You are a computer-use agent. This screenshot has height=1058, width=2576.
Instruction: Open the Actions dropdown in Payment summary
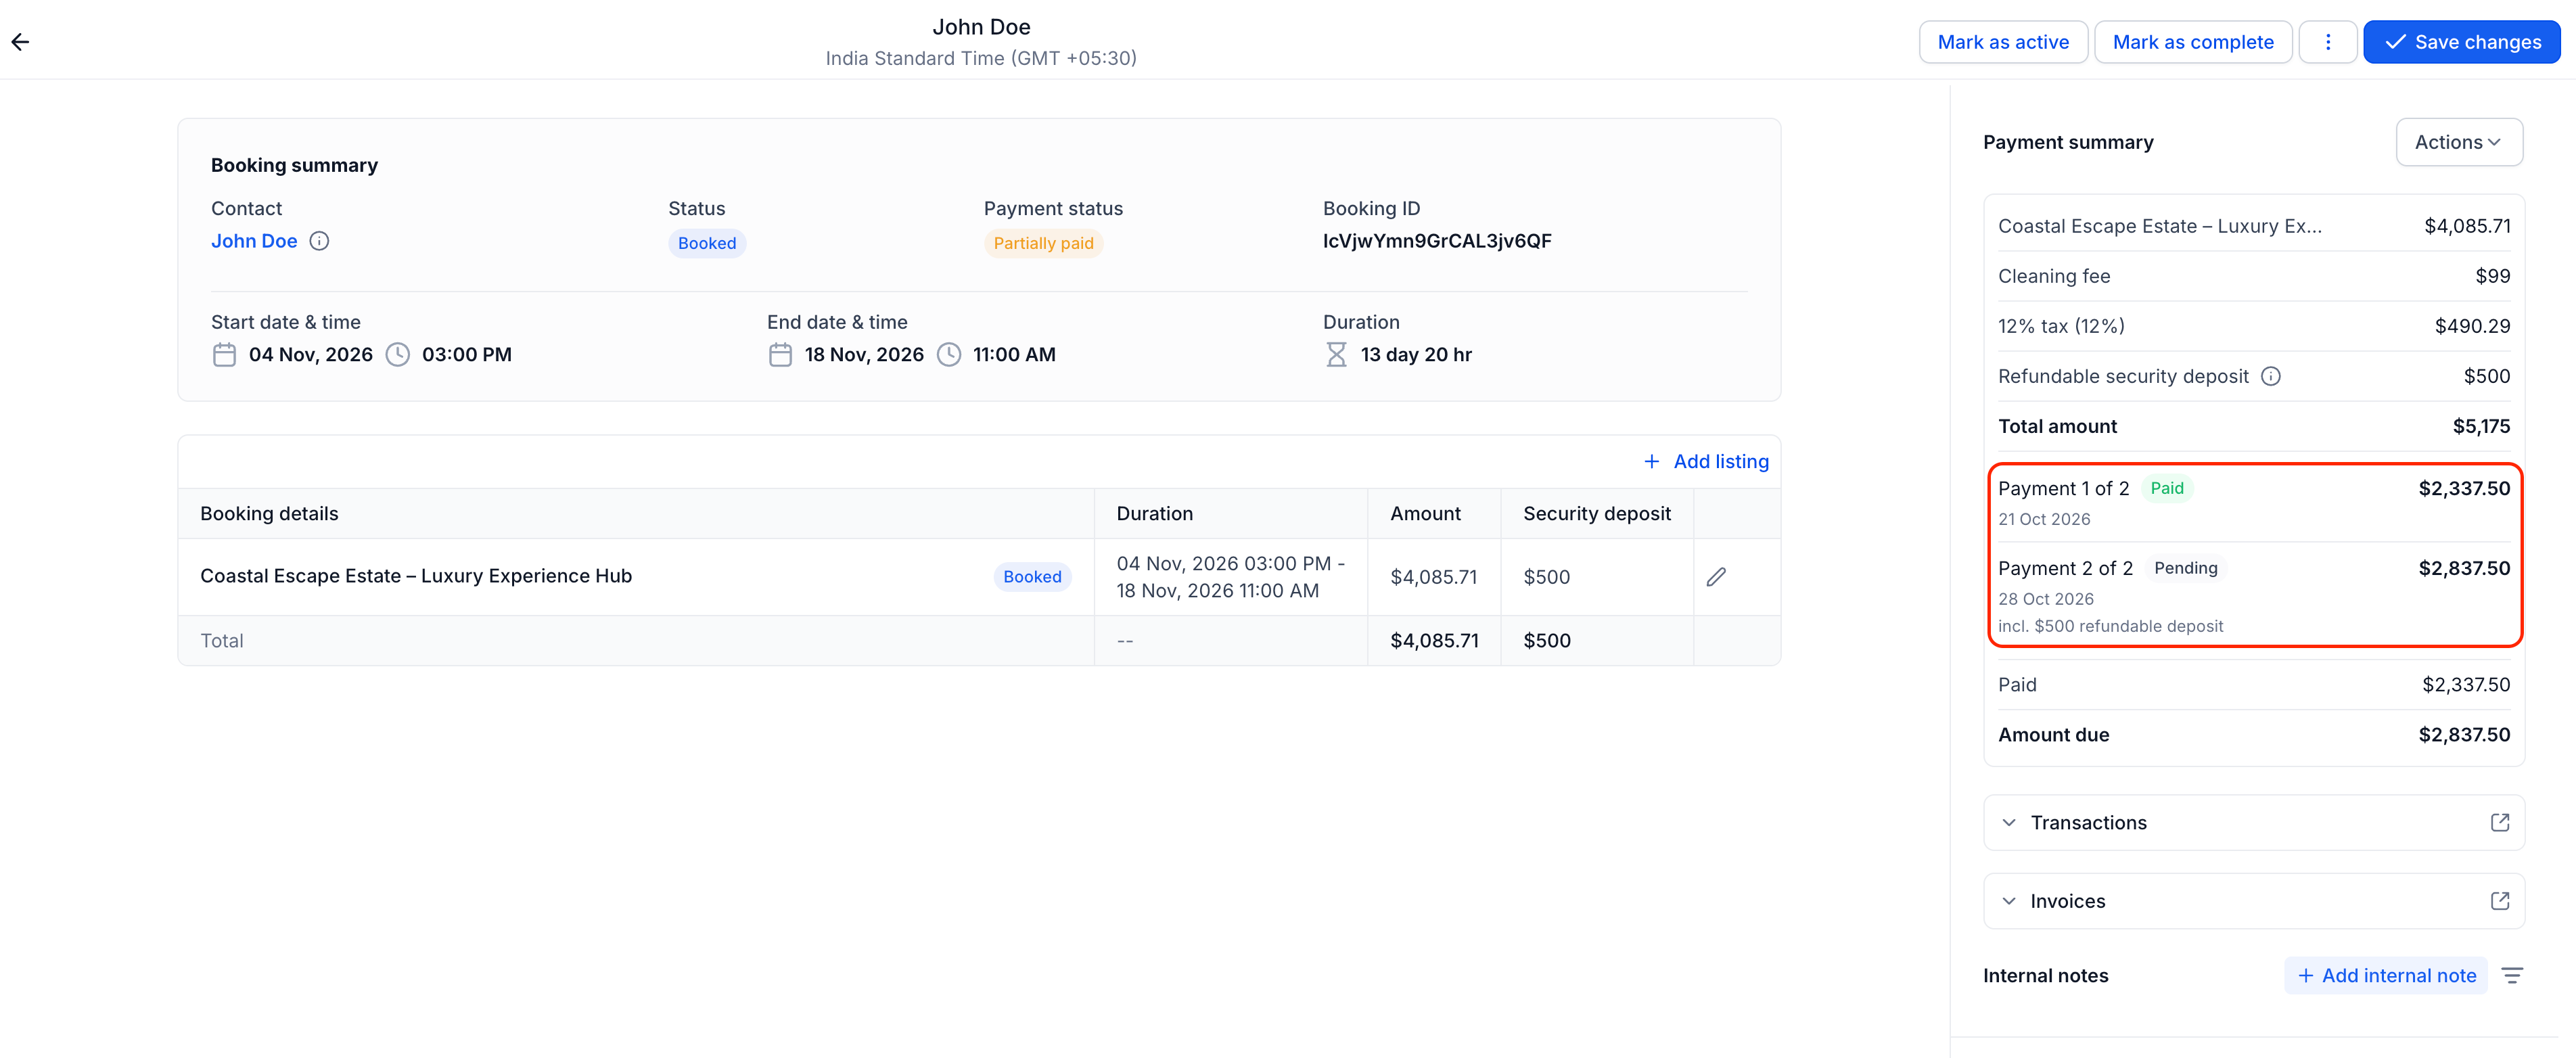(2459, 142)
